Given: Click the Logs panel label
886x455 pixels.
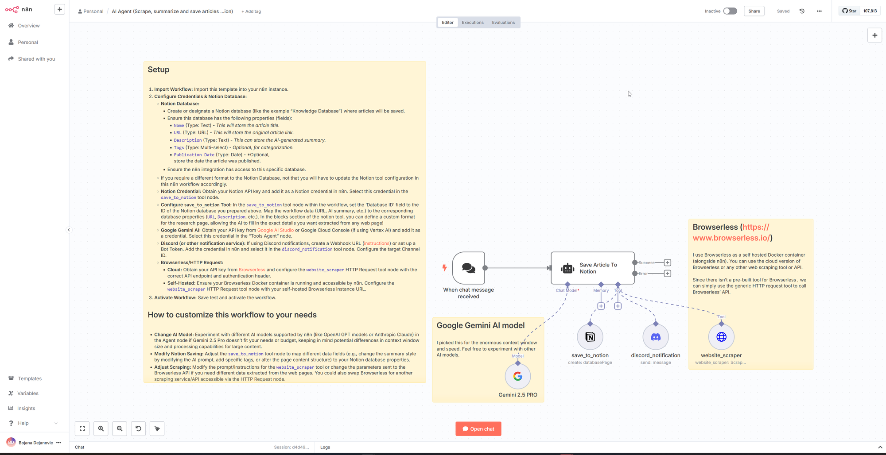Looking at the screenshot, I should [325, 447].
